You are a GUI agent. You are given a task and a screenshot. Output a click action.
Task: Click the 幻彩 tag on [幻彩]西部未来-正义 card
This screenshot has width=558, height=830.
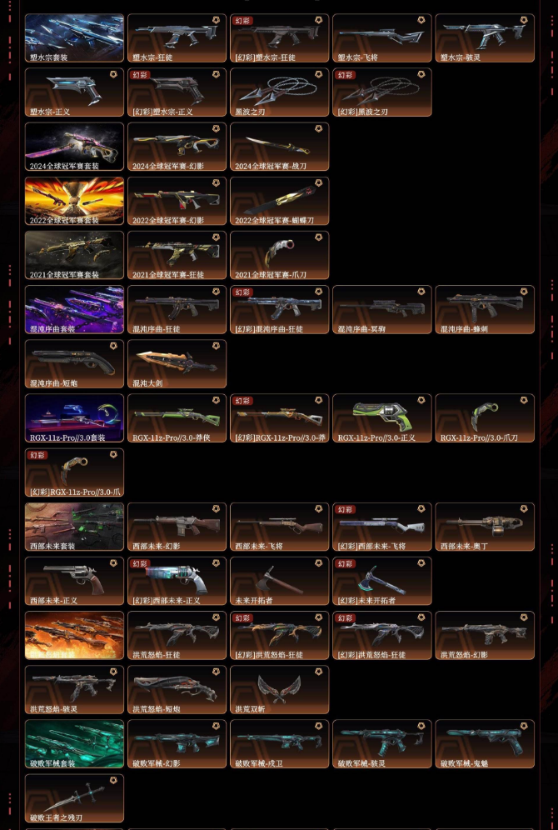[140, 563]
